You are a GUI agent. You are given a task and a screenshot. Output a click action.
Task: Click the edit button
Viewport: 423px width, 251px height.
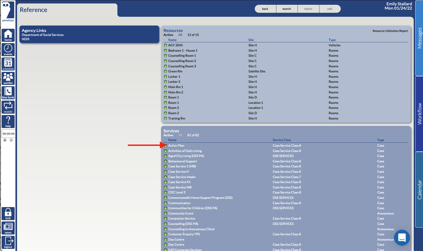(330, 9)
